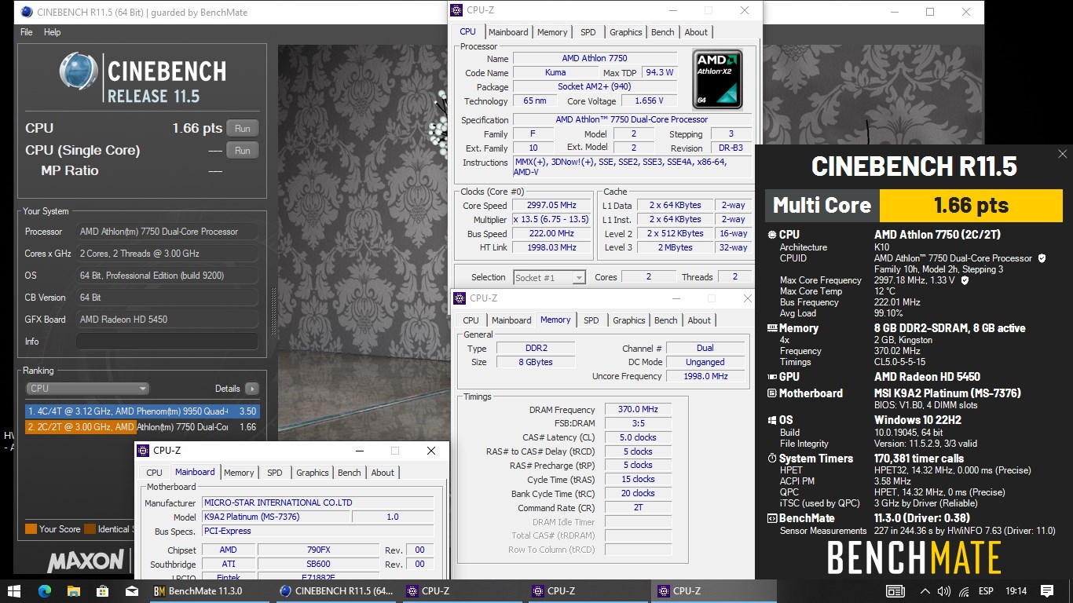Switch to CINEBENCH R11.5 taskbar button
The height and width of the screenshot is (603, 1073).
(x=337, y=591)
